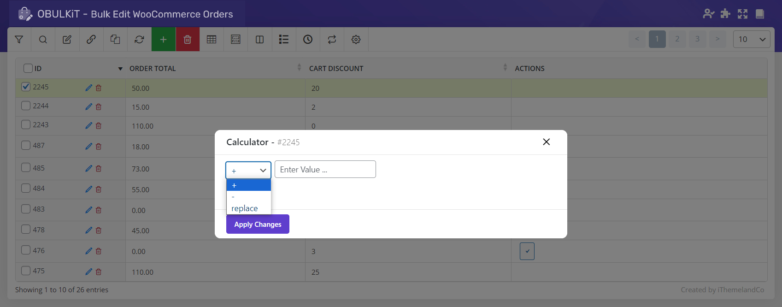The width and height of the screenshot is (782, 307).
Task: Click the red trash delete toolbar button
Action: coord(188,40)
